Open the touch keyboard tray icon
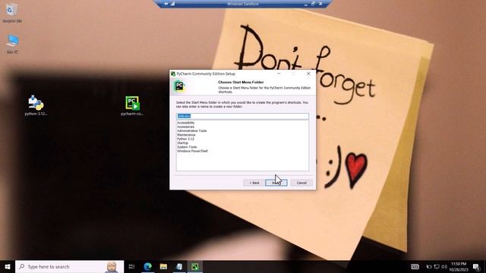486x273 pixels. (x=415, y=266)
